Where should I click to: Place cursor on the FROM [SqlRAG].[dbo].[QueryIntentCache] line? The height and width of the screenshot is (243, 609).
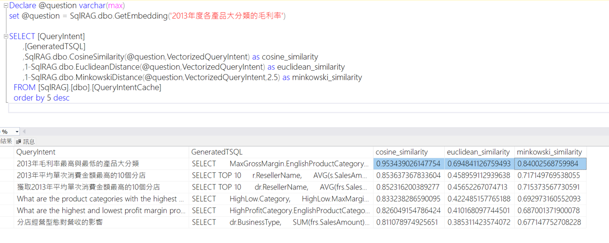[x=87, y=88]
